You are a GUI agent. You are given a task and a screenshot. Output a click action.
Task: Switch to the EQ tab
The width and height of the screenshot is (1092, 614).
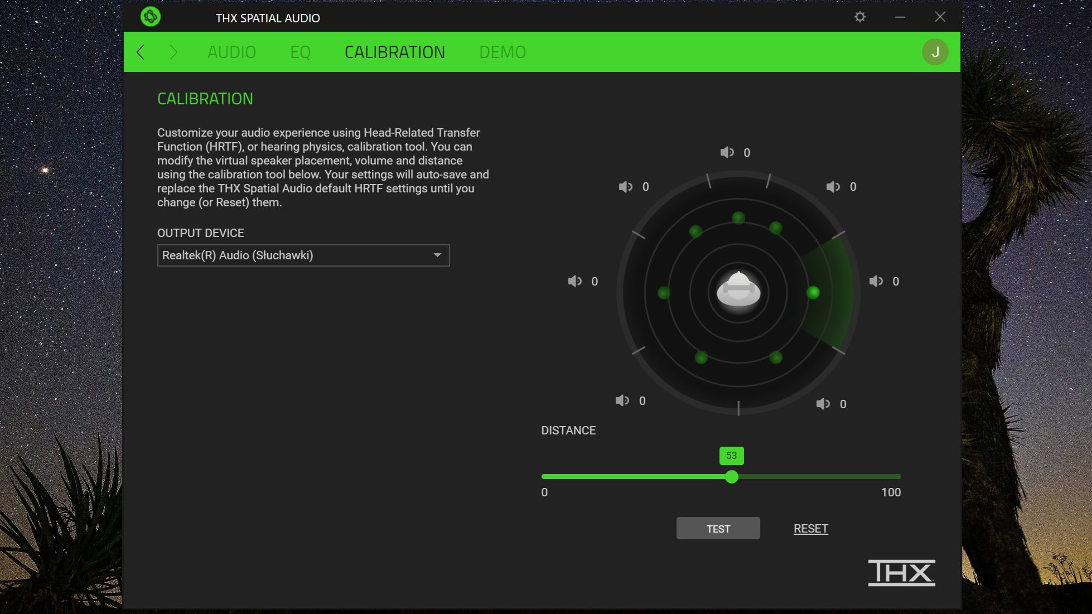300,52
